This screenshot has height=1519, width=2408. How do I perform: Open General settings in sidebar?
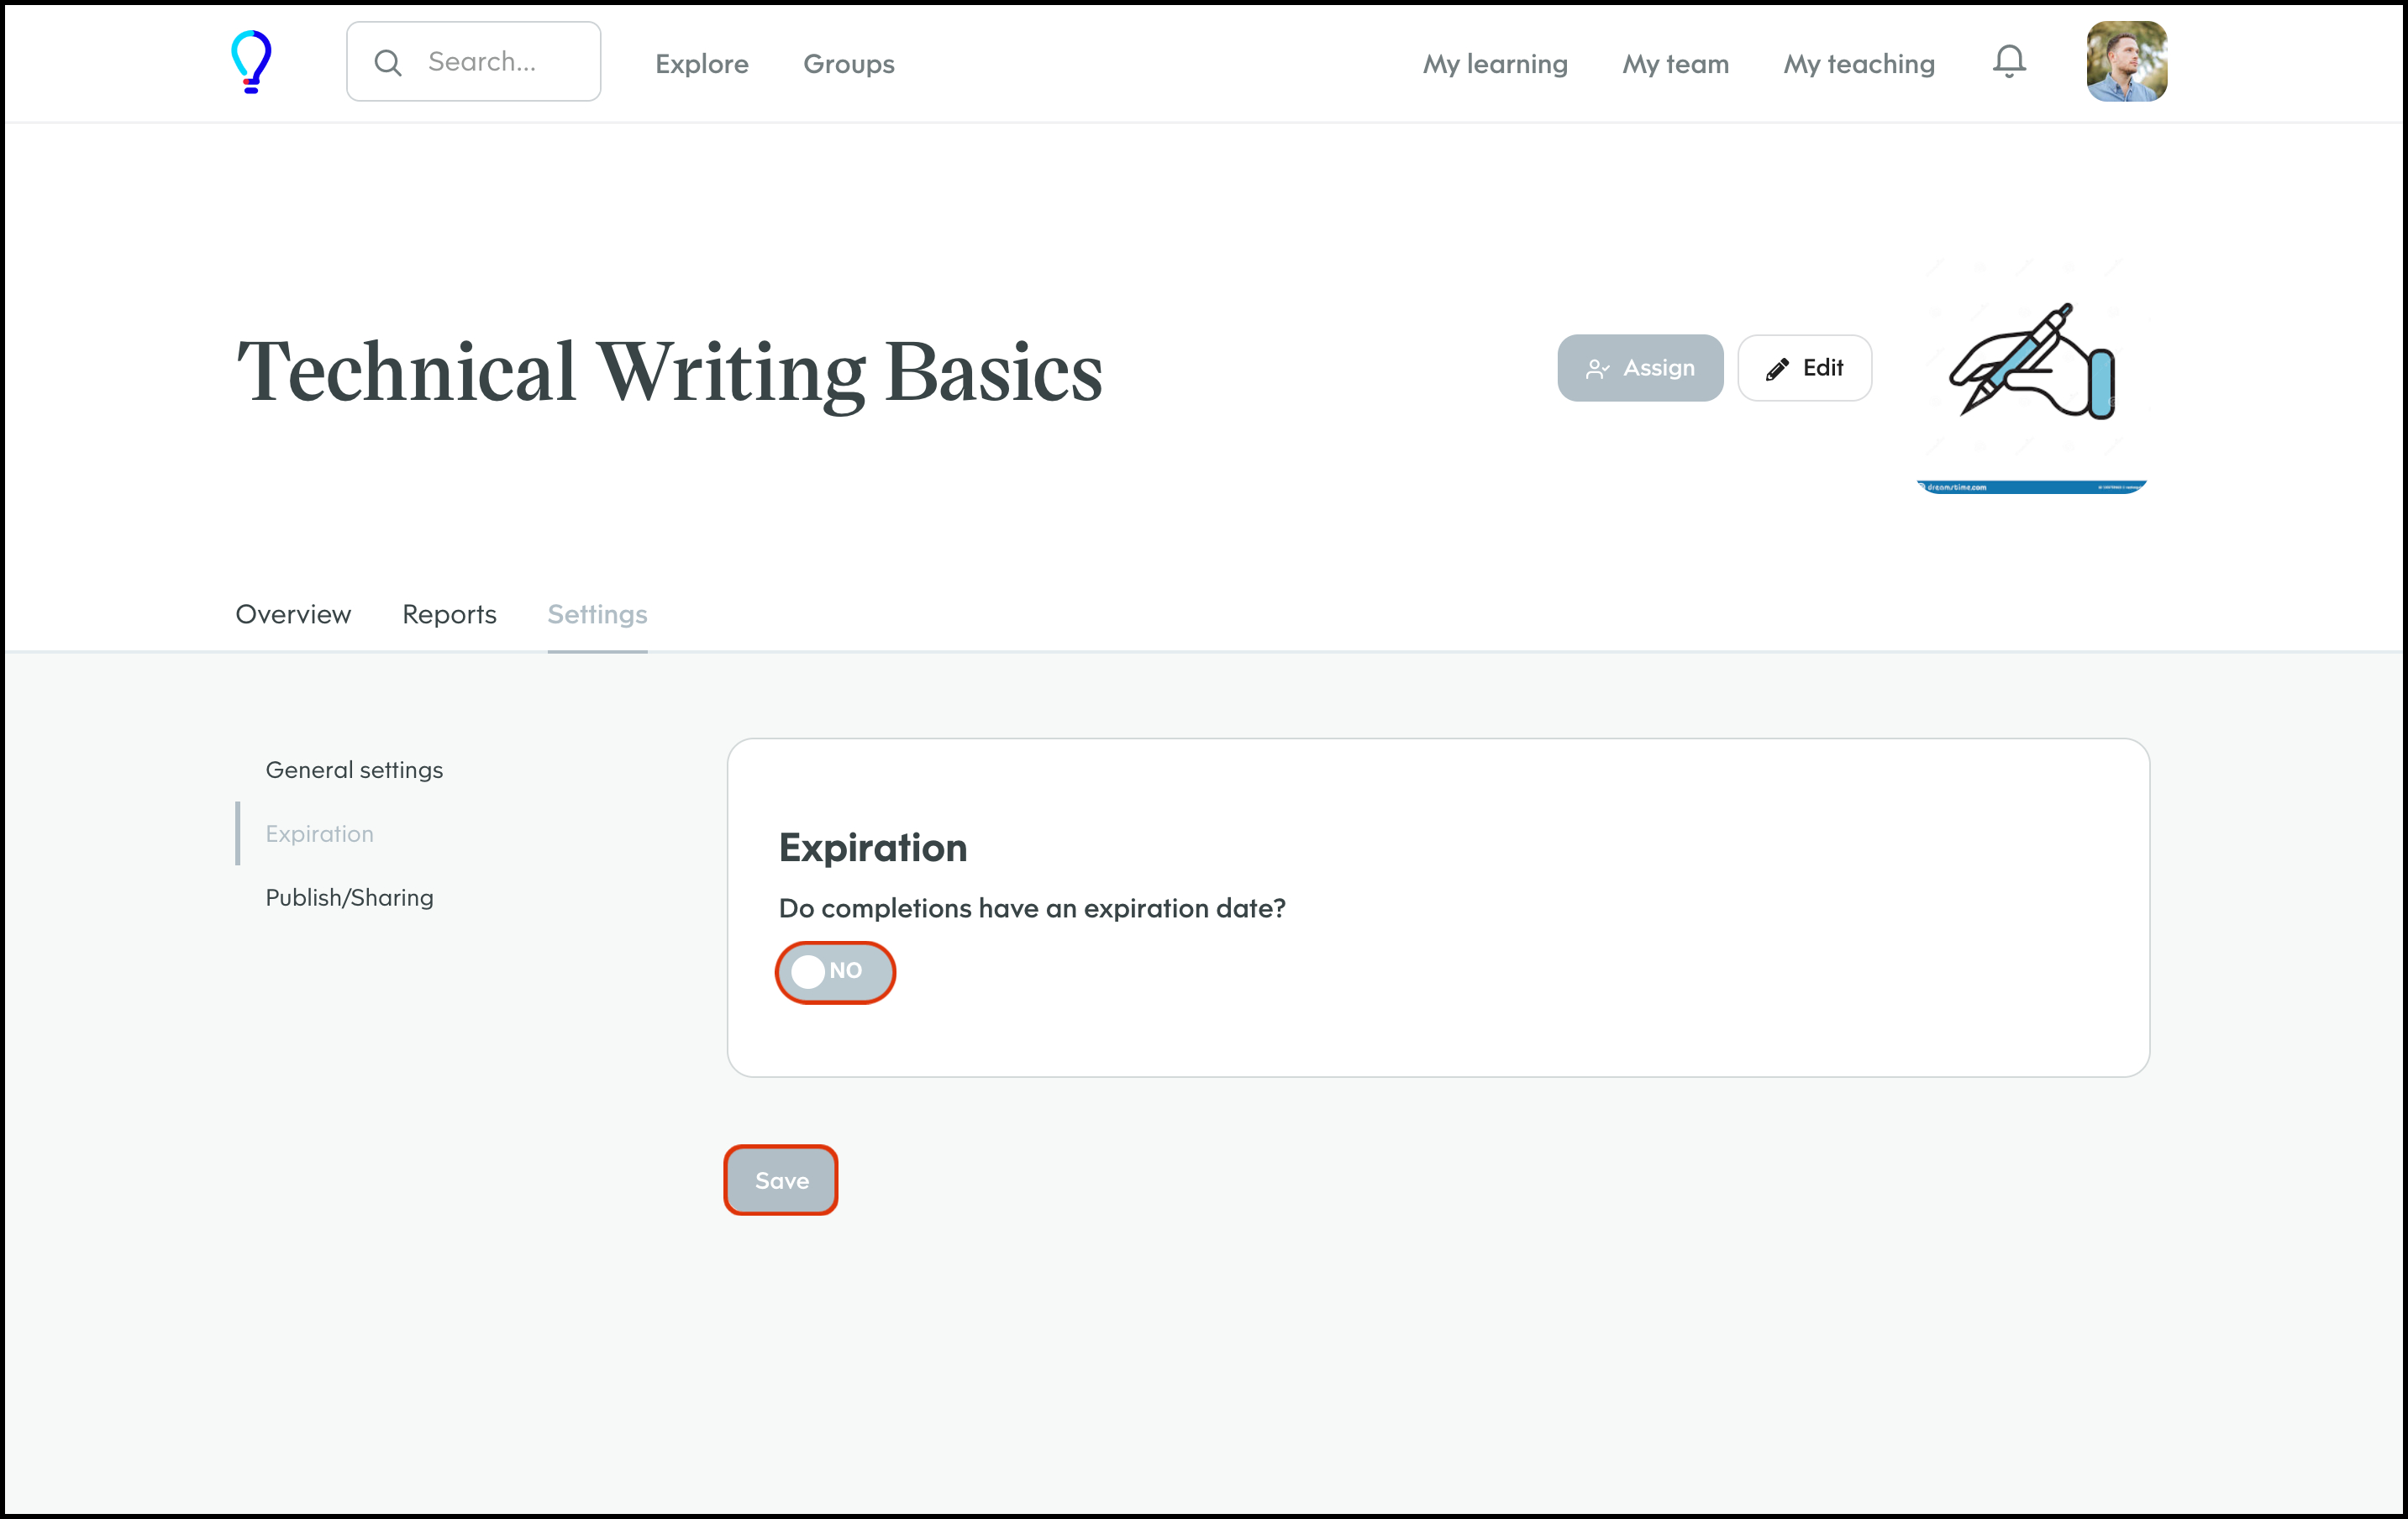354,770
